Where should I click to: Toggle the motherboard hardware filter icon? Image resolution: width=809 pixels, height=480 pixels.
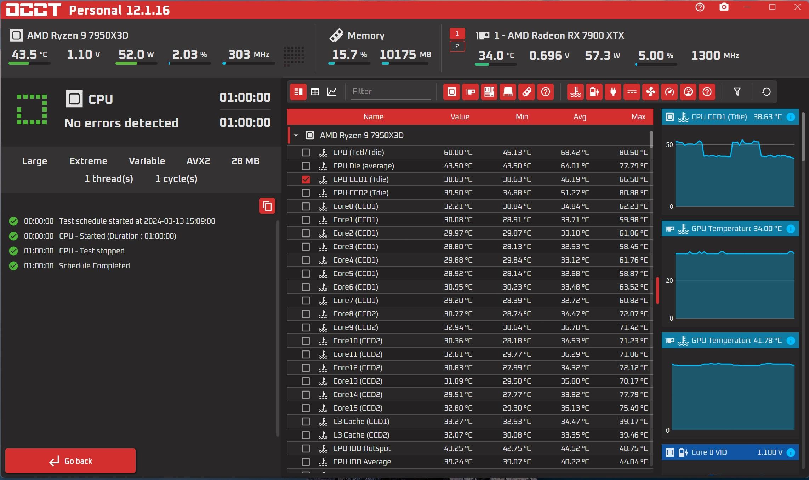(x=489, y=92)
